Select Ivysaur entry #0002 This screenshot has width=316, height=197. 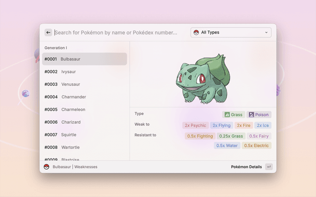coord(84,72)
